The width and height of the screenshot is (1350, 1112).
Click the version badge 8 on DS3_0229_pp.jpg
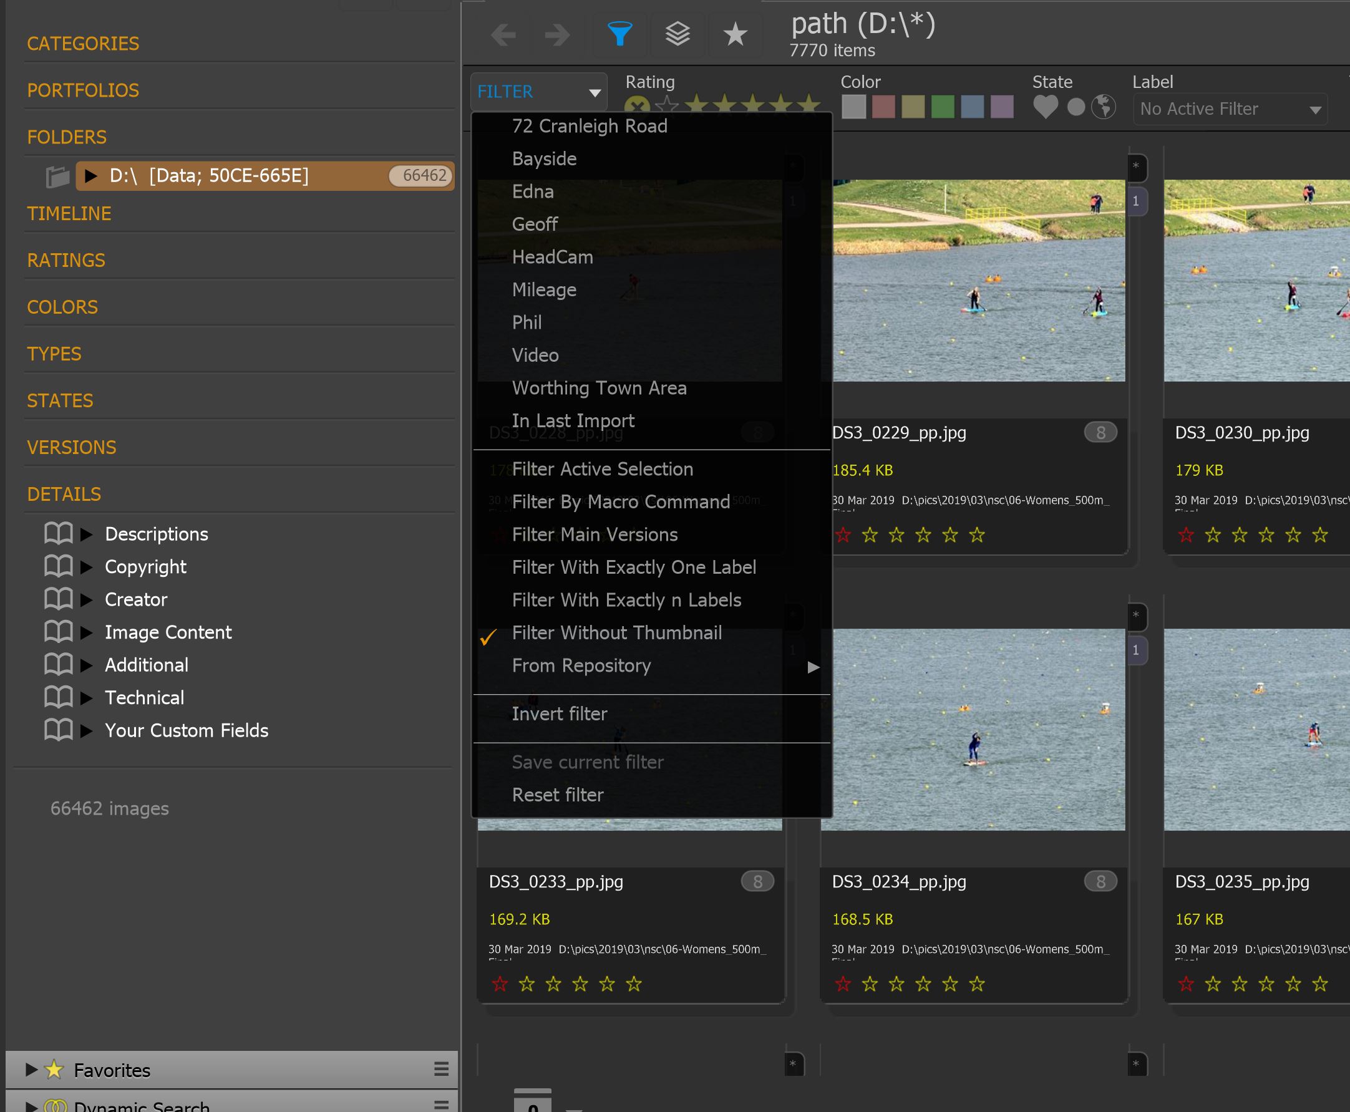pyautogui.click(x=1100, y=433)
